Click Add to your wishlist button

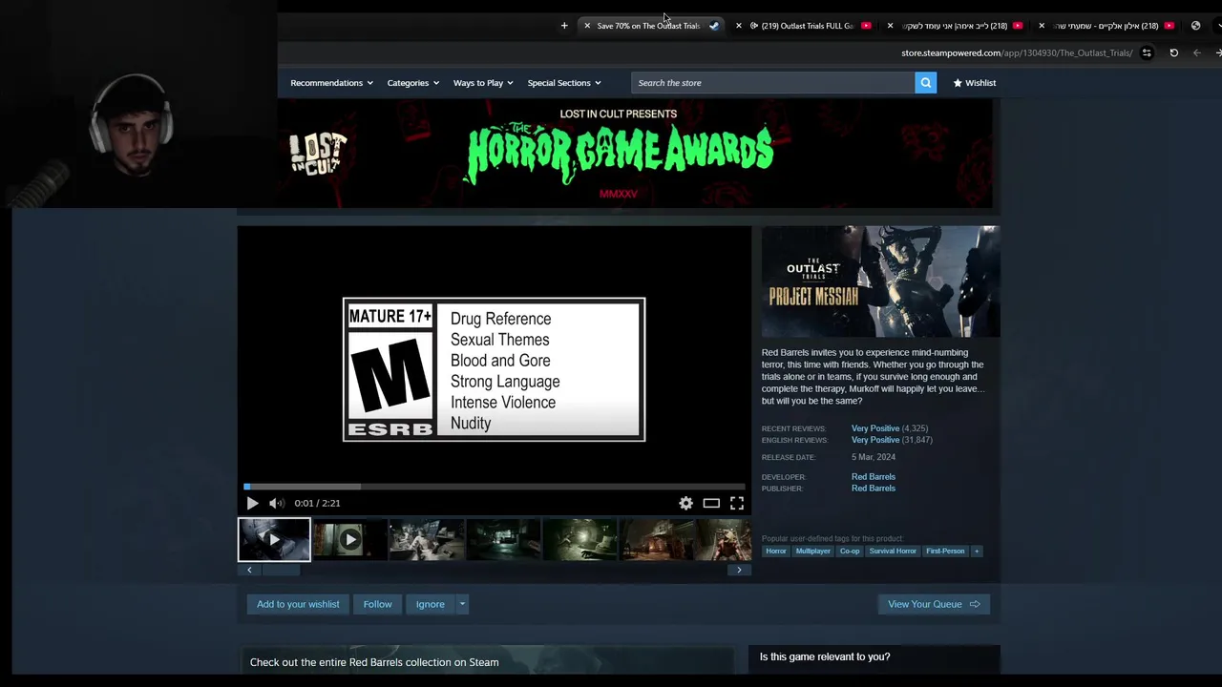tap(298, 604)
